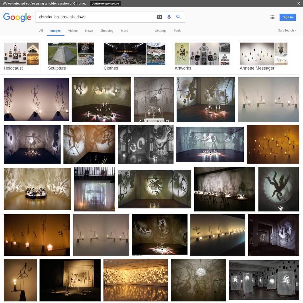303x303 pixels.
Task: Select the Artworks suggestion card
Action: [x=202, y=57]
